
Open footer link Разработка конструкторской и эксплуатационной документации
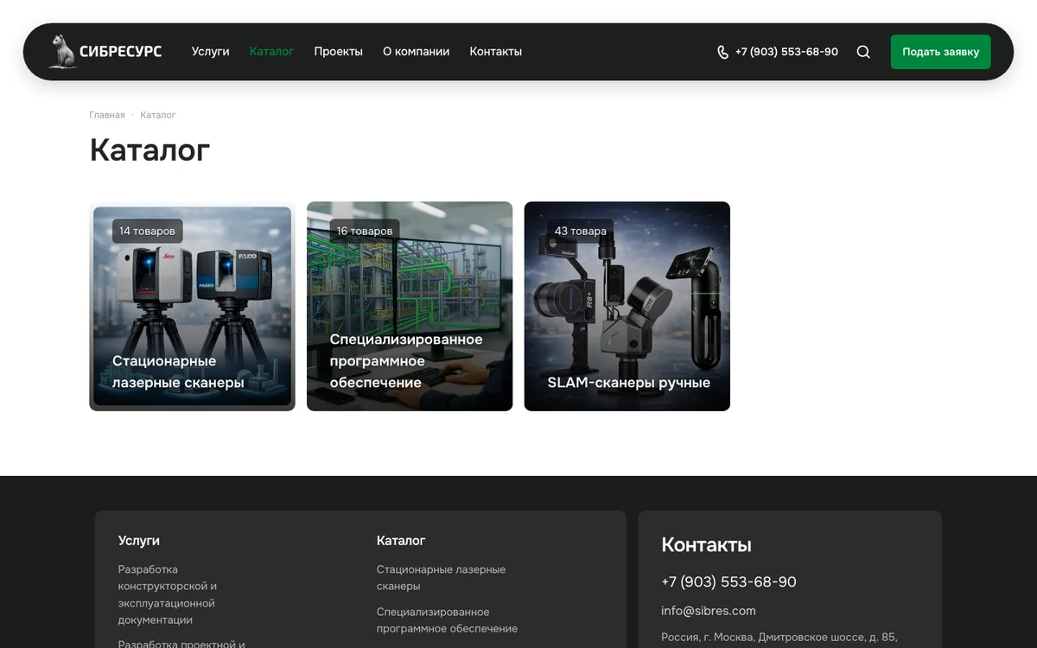[x=168, y=594]
